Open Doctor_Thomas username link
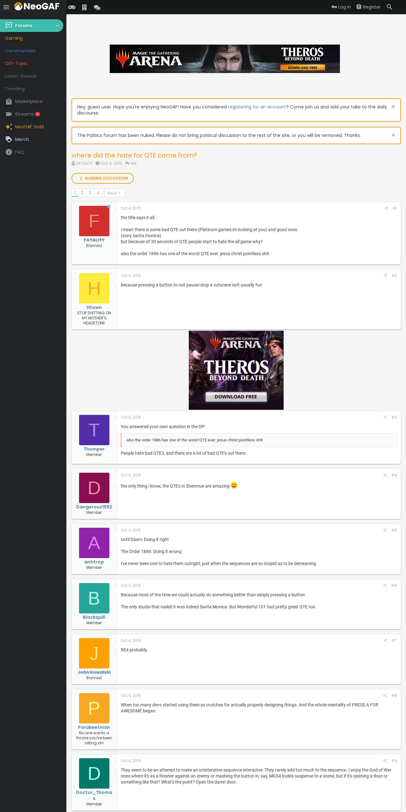The image size is (406, 812). point(94,795)
